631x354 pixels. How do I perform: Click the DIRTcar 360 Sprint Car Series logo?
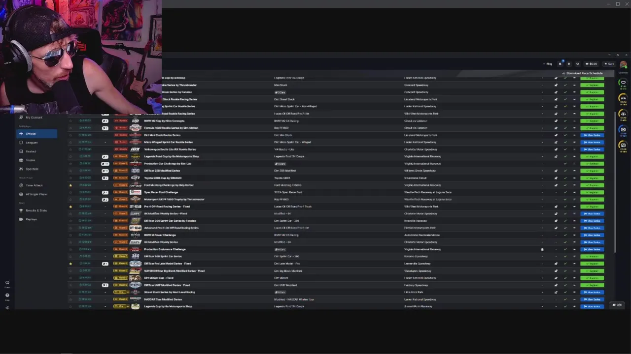click(x=135, y=257)
